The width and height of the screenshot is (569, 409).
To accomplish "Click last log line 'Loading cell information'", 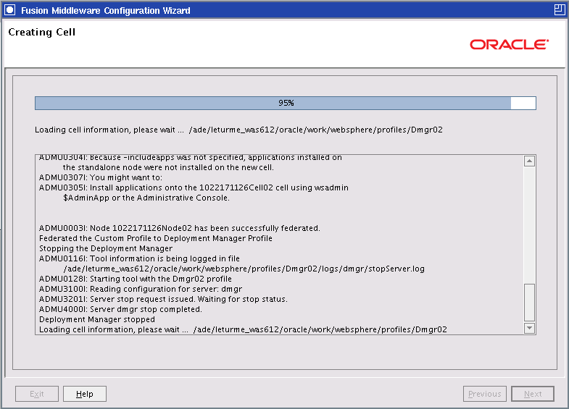I will pos(243,329).
